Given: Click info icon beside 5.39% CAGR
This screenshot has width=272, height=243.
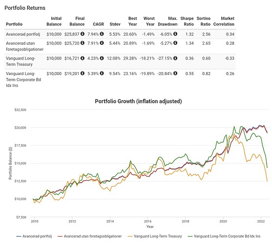Looking at the screenshot, I should (102, 74).
